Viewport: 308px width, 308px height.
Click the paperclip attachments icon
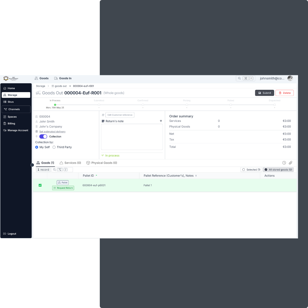291,163
